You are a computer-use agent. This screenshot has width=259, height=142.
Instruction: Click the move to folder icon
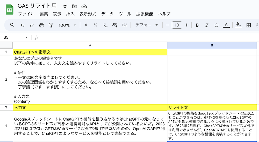(75, 6)
